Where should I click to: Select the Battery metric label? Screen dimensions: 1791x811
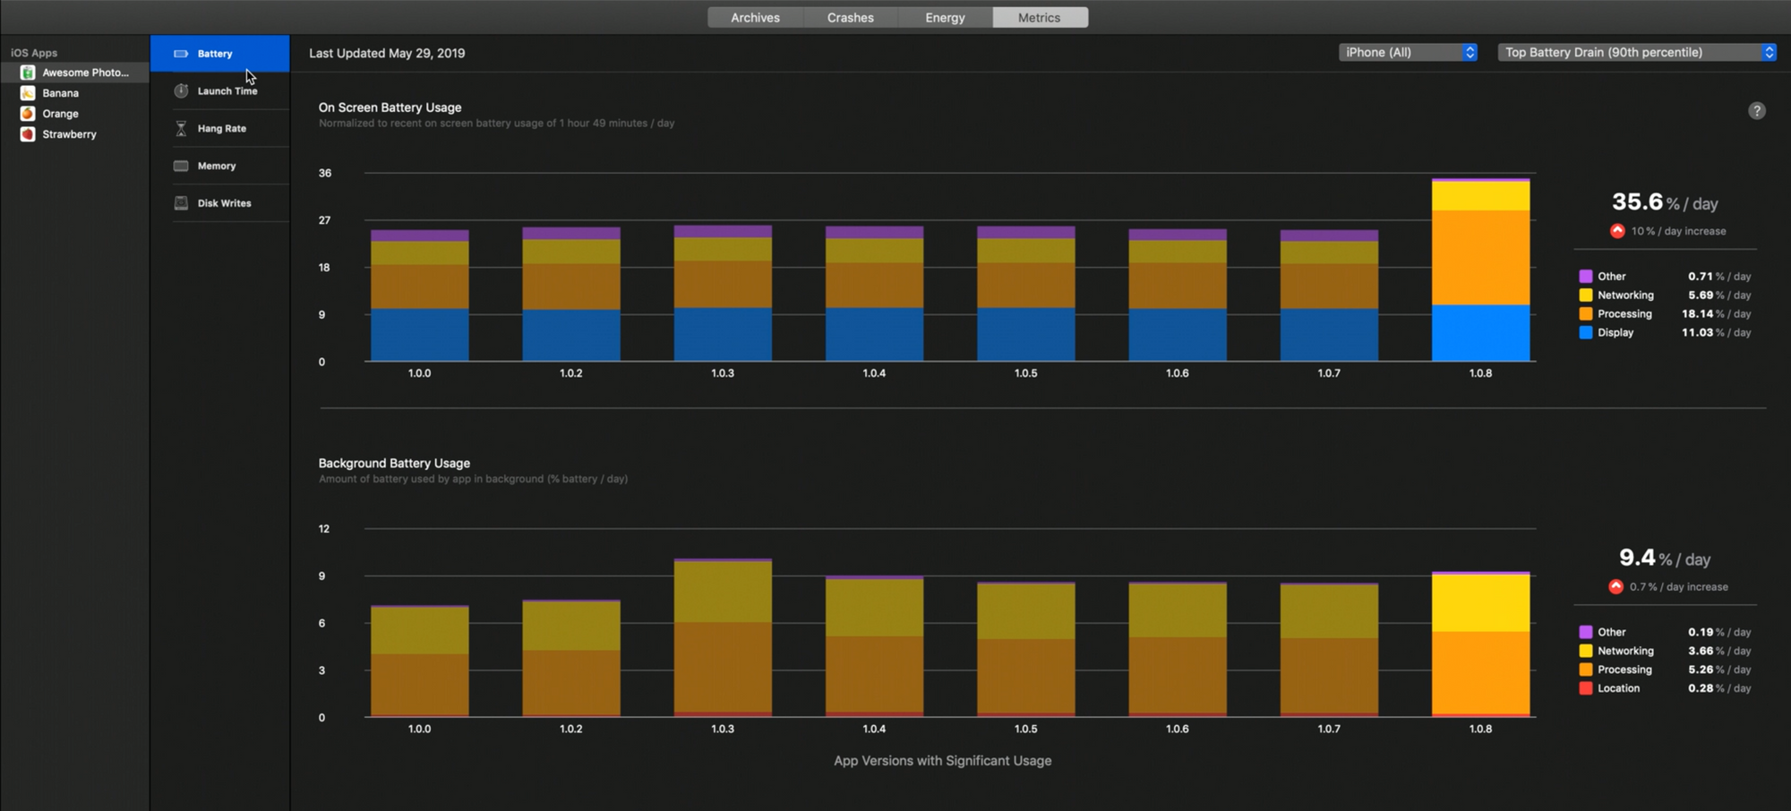215,54
